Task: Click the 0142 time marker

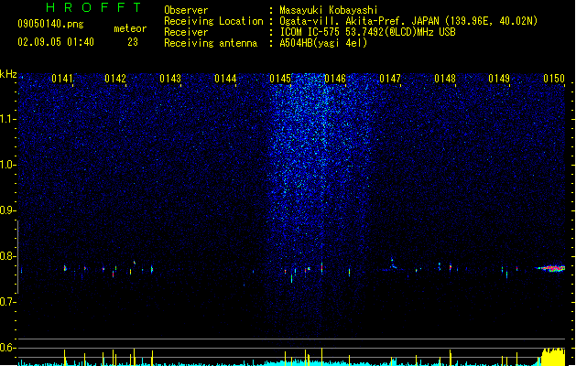Action: coord(115,79)
